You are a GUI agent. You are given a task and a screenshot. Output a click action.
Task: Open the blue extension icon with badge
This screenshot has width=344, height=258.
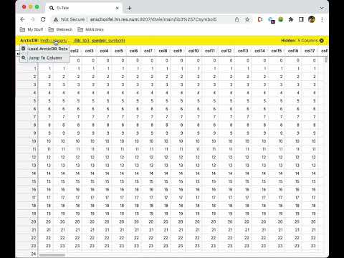271,20
